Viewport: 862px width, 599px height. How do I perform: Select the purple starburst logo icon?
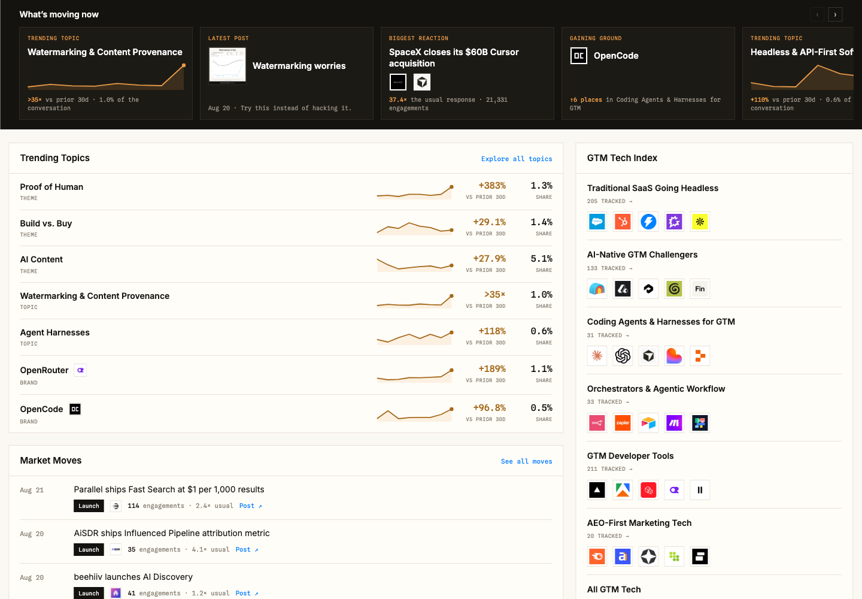(x=674, y=222)
